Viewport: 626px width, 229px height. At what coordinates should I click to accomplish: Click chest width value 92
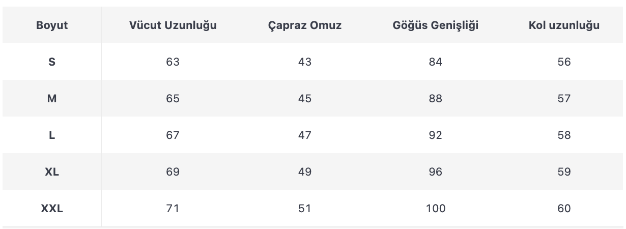tap(436, 135)
